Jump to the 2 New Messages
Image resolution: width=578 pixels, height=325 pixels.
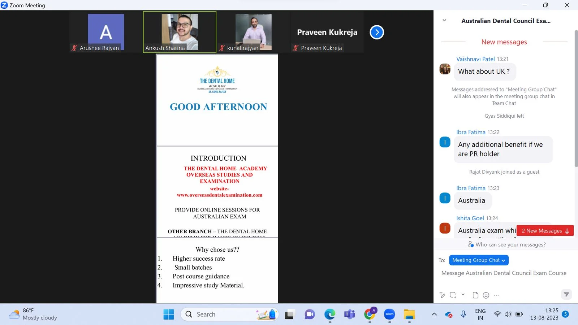545,231
